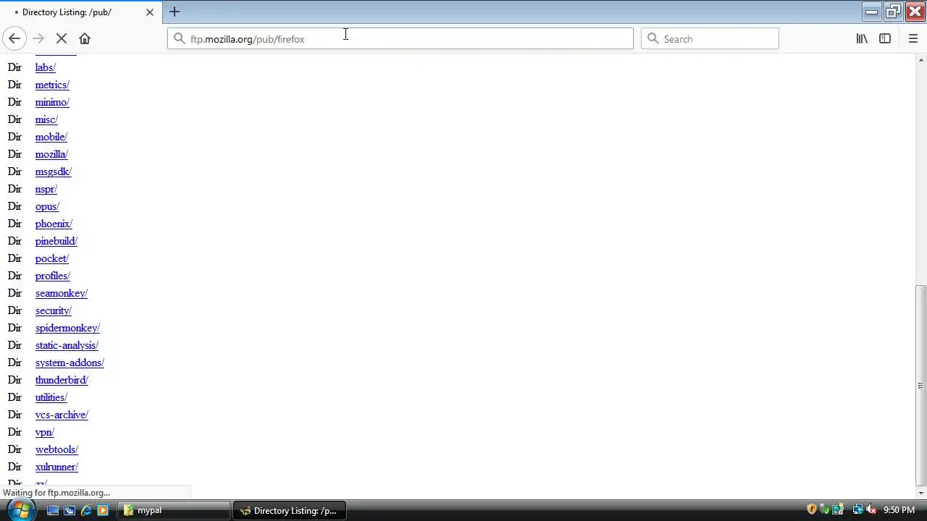This screenshot has width=927, height=521.
Task: Open the webtools/ directory link
Action: [56, 449]
